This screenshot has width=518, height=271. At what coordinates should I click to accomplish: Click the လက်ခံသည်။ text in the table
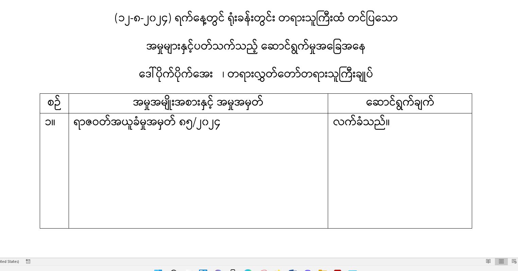[x=361, y=122]
